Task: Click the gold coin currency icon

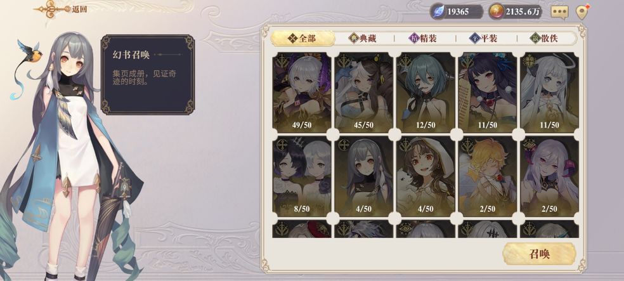Action: (496, 11)
